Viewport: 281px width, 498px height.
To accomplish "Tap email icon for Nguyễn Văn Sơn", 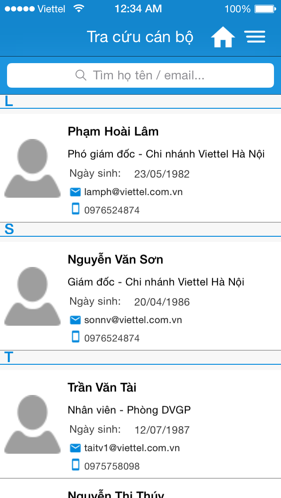I will pos(75,320).
